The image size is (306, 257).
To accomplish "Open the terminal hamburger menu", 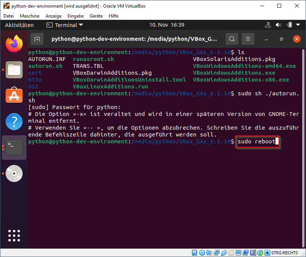I will click(x=248, y=39).
